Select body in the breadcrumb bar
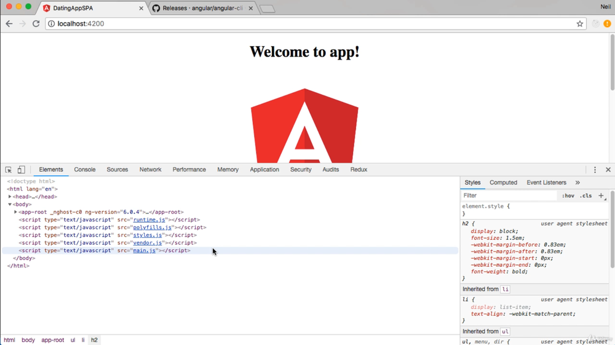This screenshot has width=615, height=345. coord(28,340)
